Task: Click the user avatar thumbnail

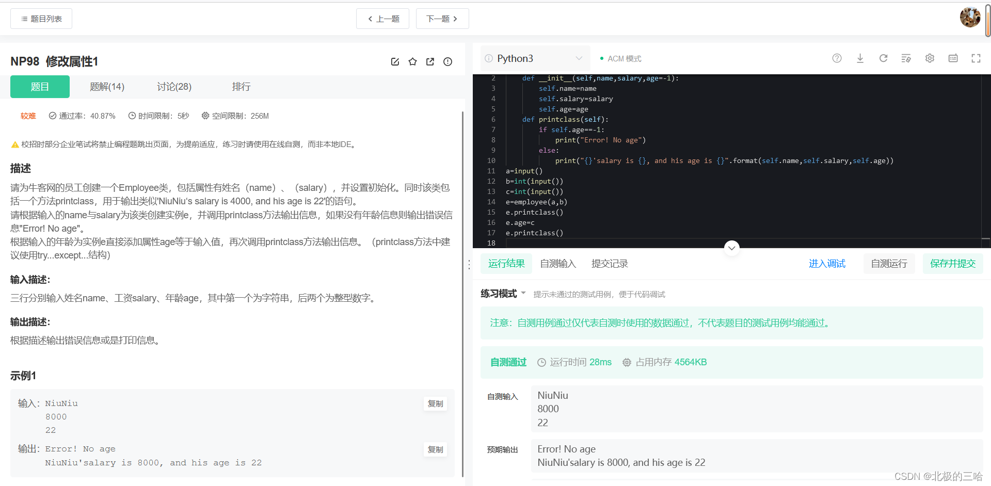Action: click(970, 17)
